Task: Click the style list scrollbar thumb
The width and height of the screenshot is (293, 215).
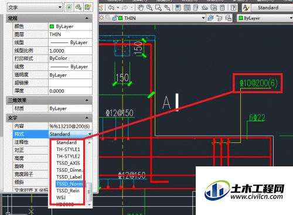Action: click(x=89, y=192)
